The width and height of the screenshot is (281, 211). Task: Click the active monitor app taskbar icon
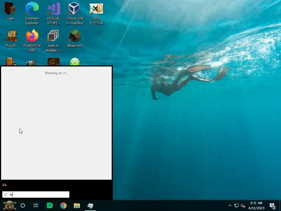(90, 206)
